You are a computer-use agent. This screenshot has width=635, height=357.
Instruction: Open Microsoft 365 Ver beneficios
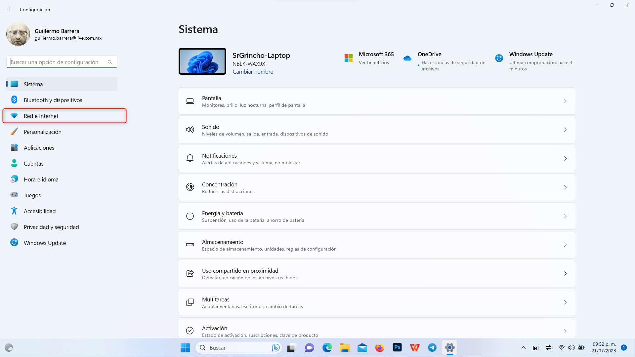click(x=374, y=62)
